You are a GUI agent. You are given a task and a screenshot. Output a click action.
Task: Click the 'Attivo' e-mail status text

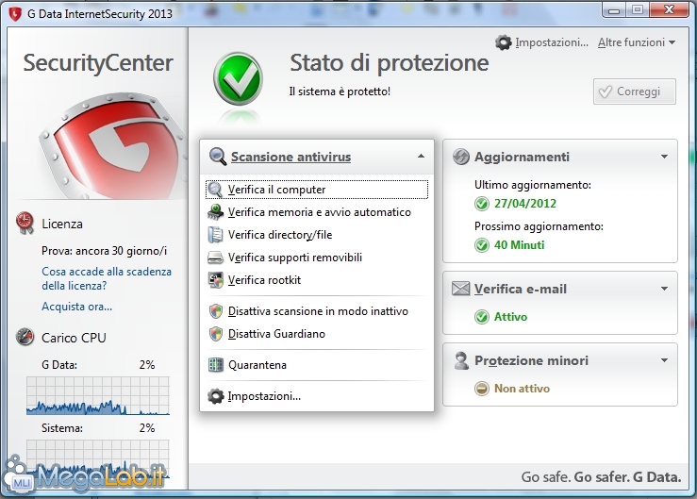point(510,317)
